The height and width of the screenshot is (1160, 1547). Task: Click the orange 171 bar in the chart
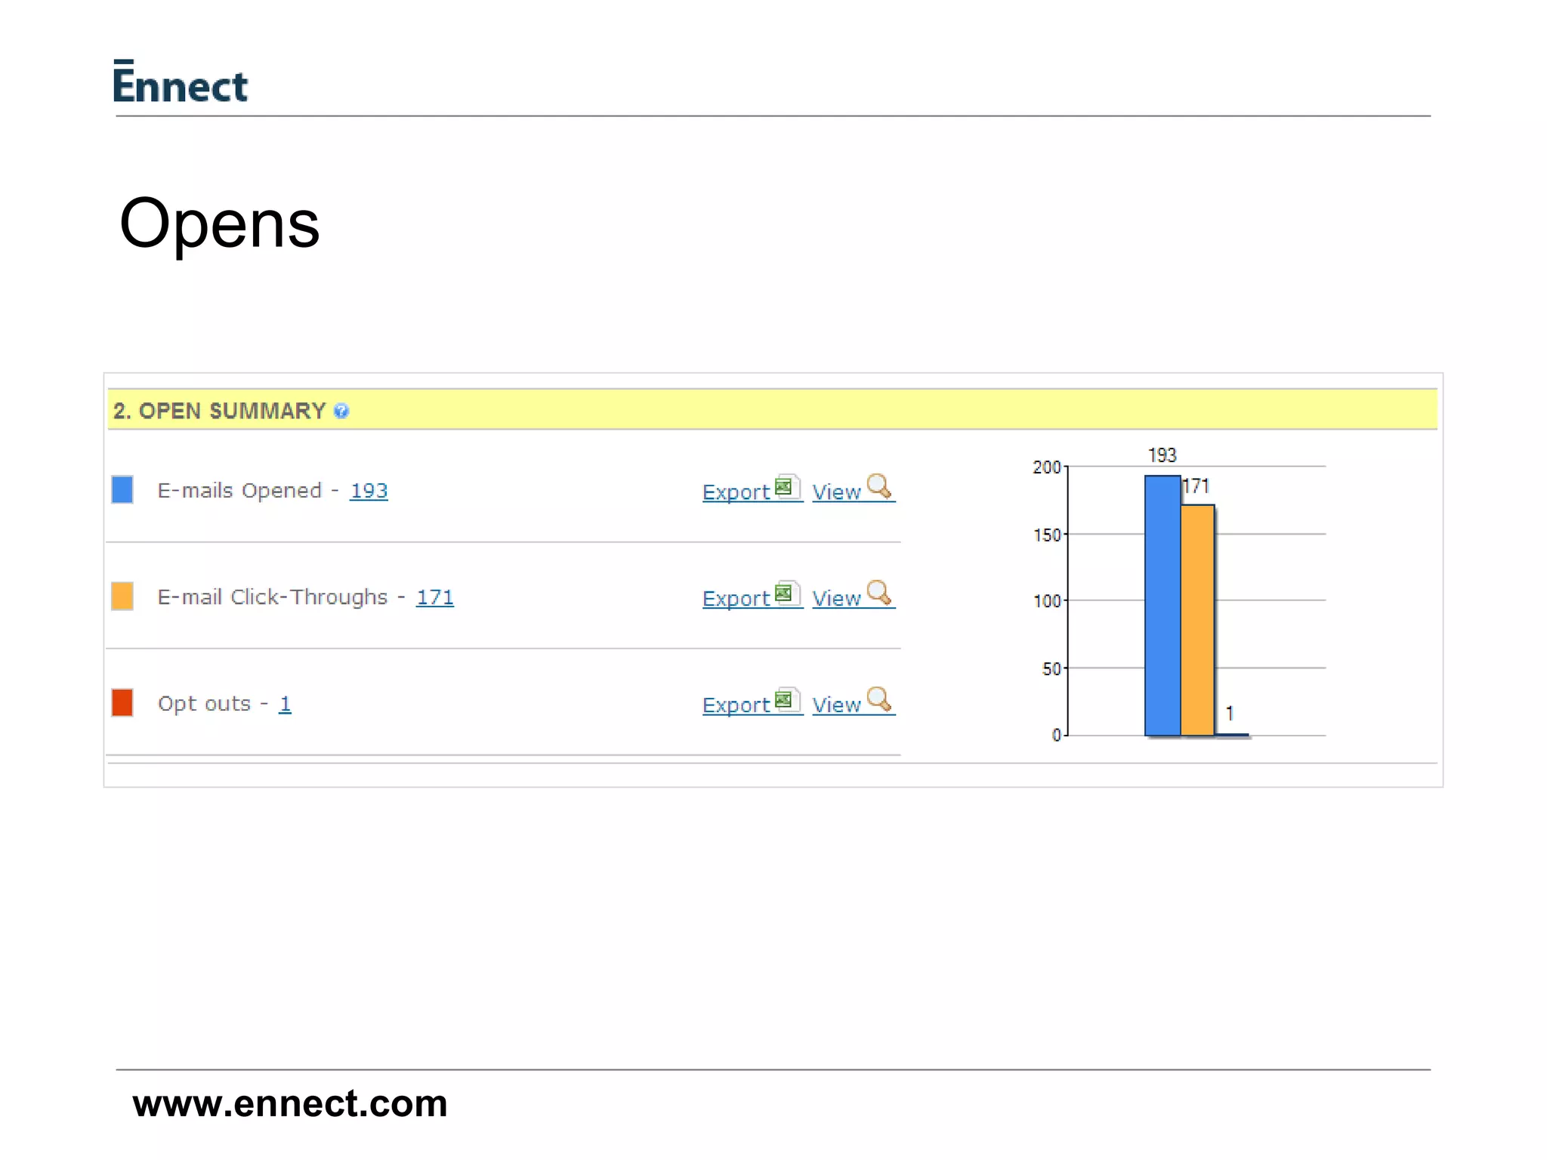[x=1198, y=620]
